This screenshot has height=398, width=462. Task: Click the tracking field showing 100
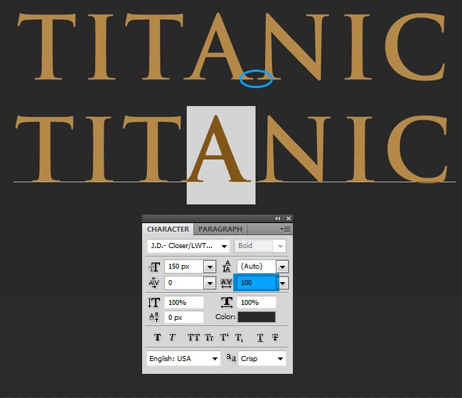pos(257,283)
